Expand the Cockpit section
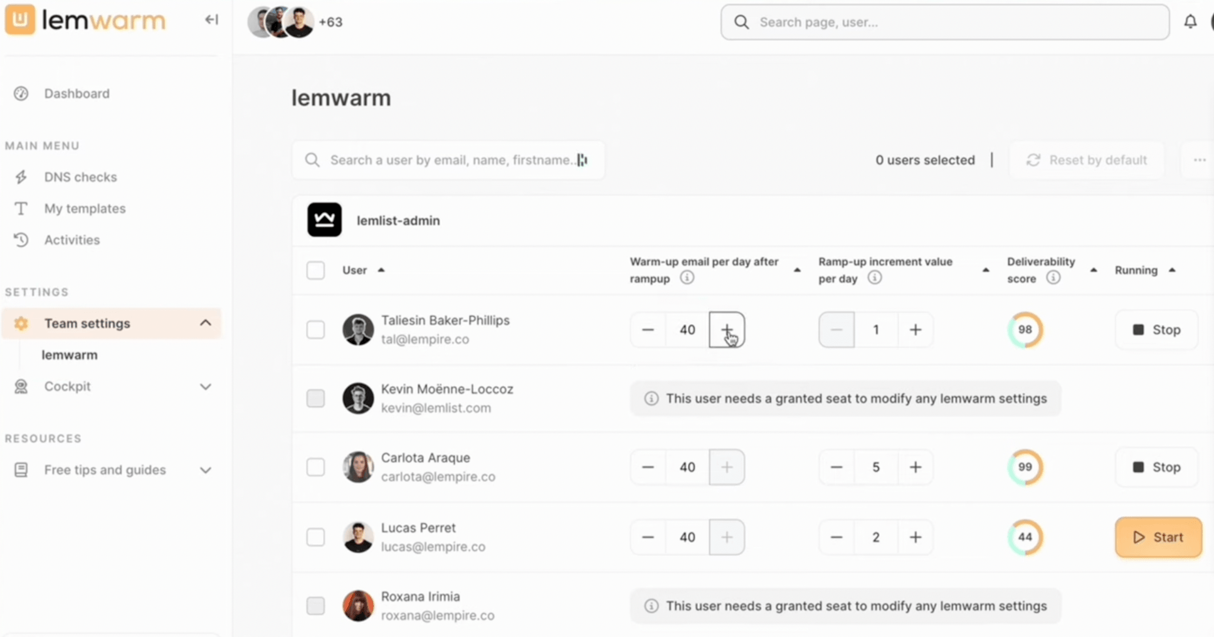The image size is (1214, 637). pyautogui.click(x=205, y=386)
